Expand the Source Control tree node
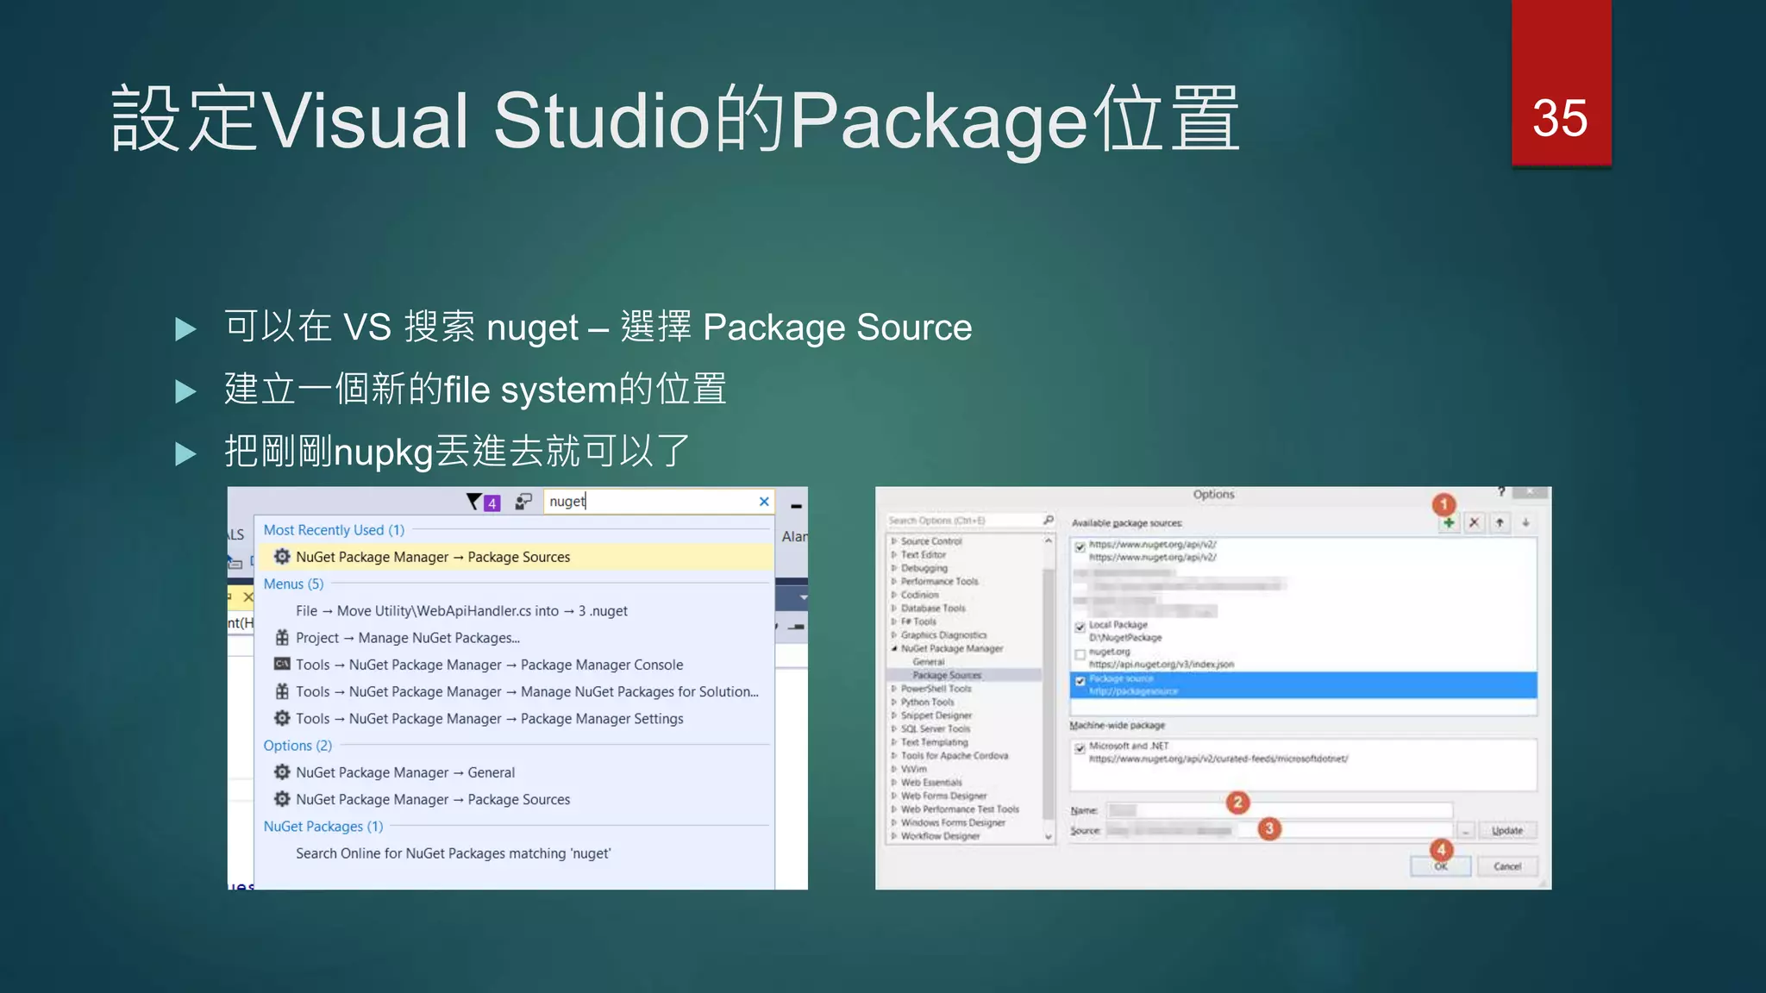 [894, 541]
